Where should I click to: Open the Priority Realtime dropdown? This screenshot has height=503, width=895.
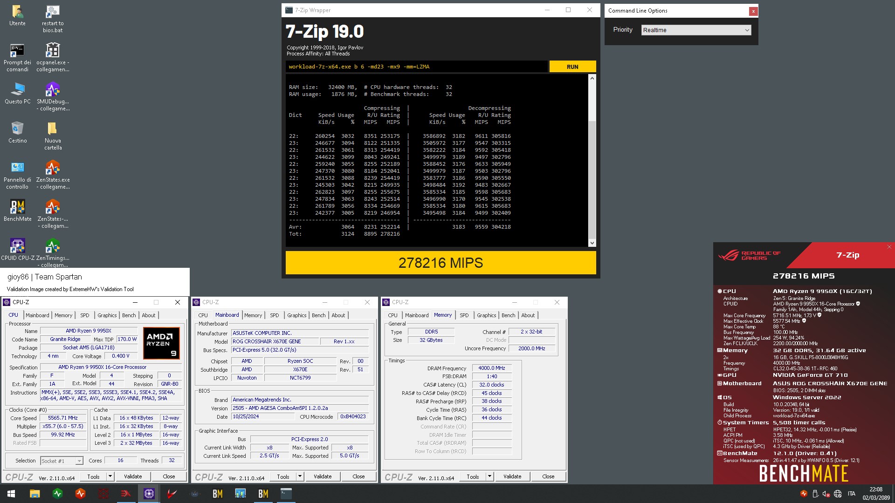[696, 30]
